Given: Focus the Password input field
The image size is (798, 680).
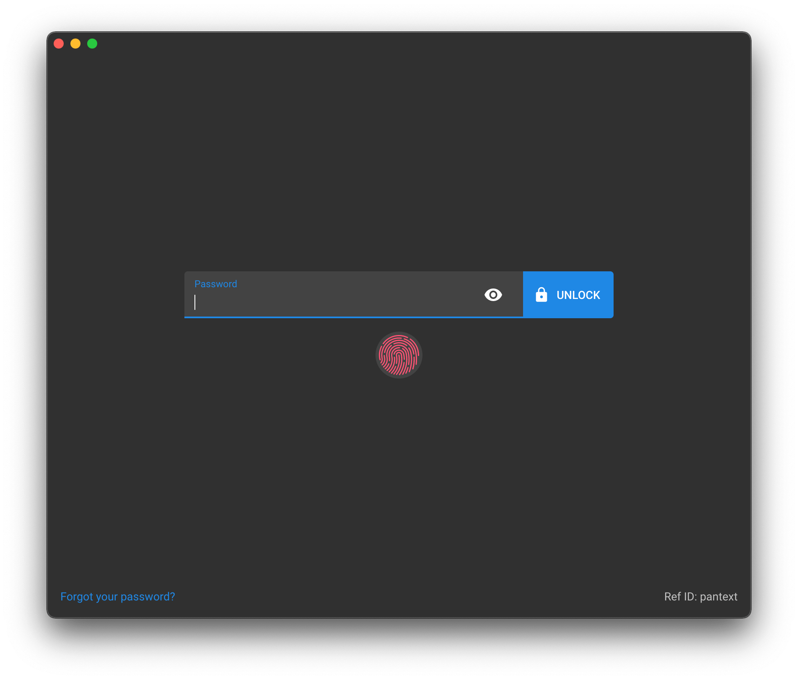Looking at the screenshot, I should pyautogui.click(x=353, y=295).
